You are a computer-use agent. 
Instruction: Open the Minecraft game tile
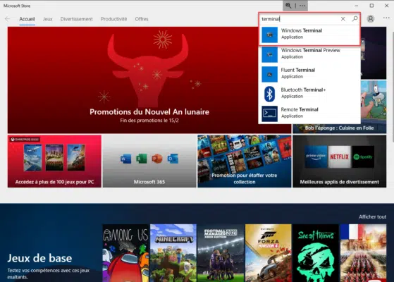click(x=173, y=253)
